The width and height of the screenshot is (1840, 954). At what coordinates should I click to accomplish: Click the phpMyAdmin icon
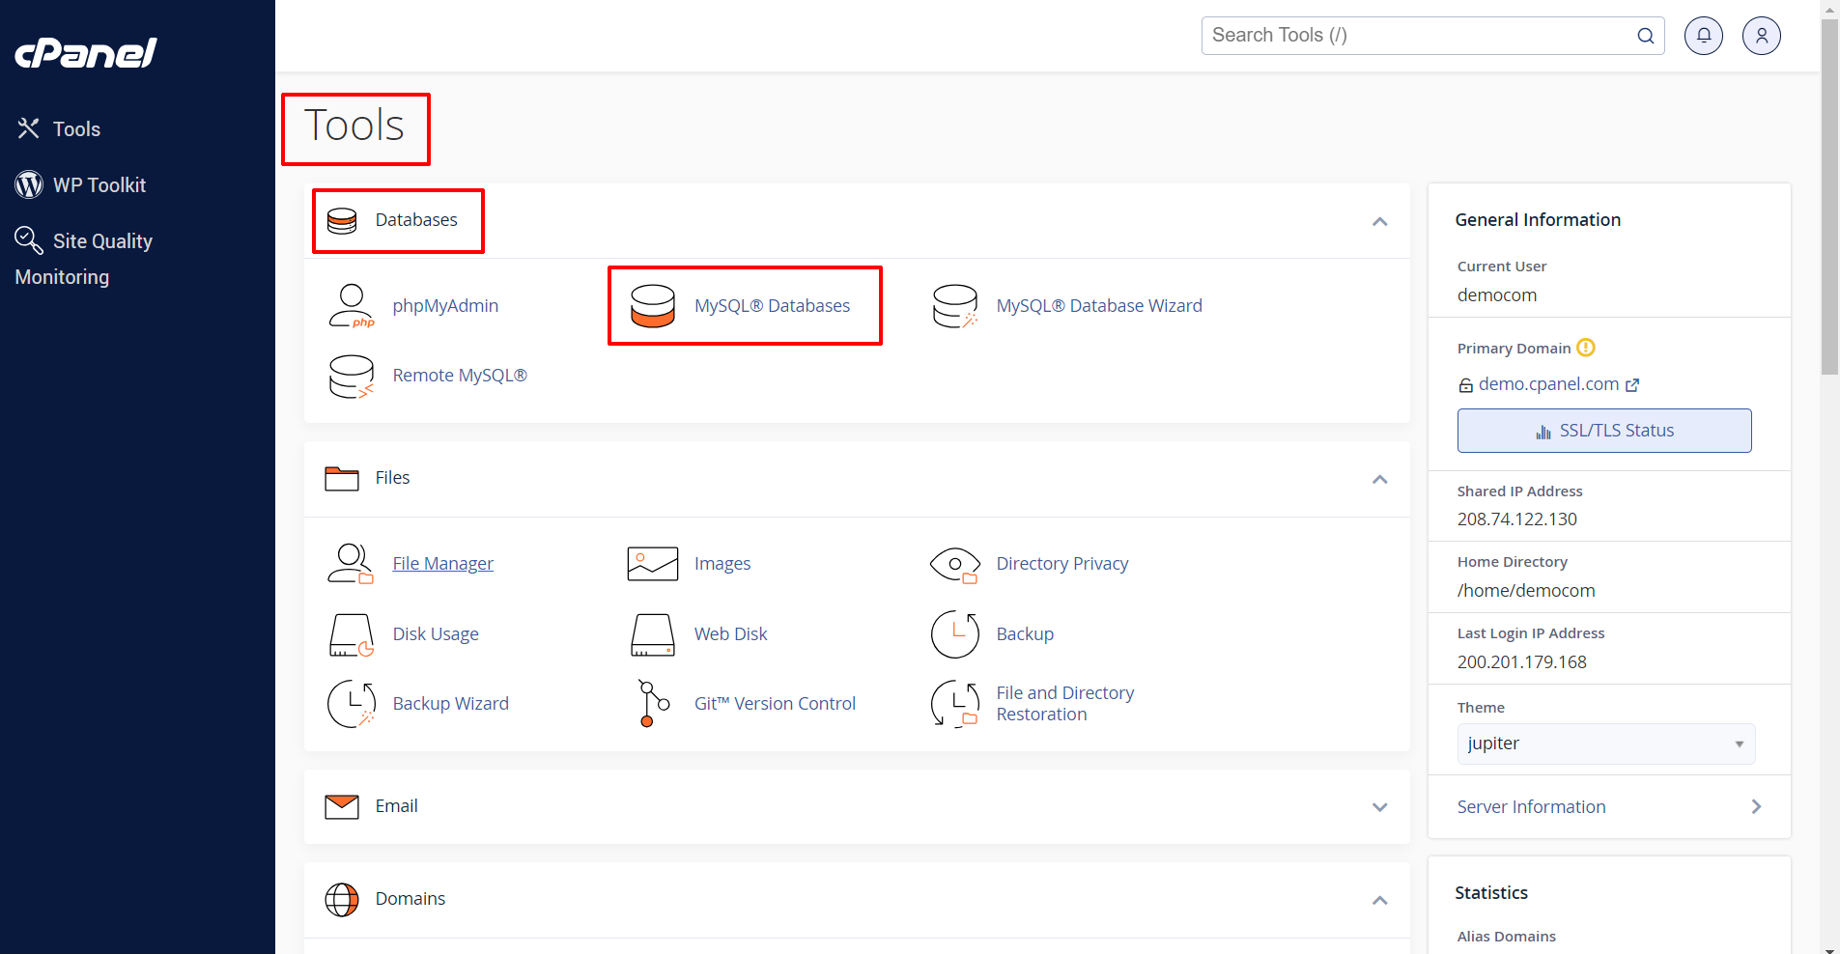tap(351, 306)
